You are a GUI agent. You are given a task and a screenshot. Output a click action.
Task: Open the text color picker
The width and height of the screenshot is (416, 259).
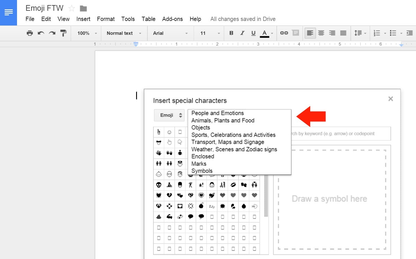pyautogui.click(x=264, y=33)
